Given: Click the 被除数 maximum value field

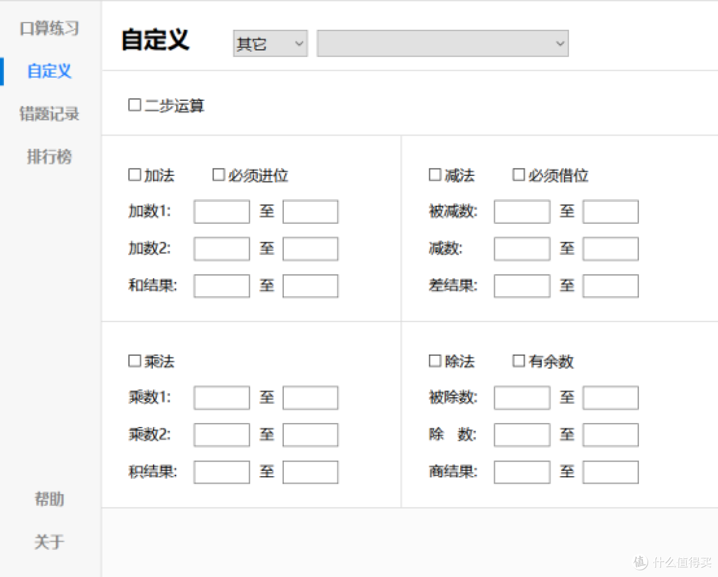Looking at the screenshot, I should 610,398.
